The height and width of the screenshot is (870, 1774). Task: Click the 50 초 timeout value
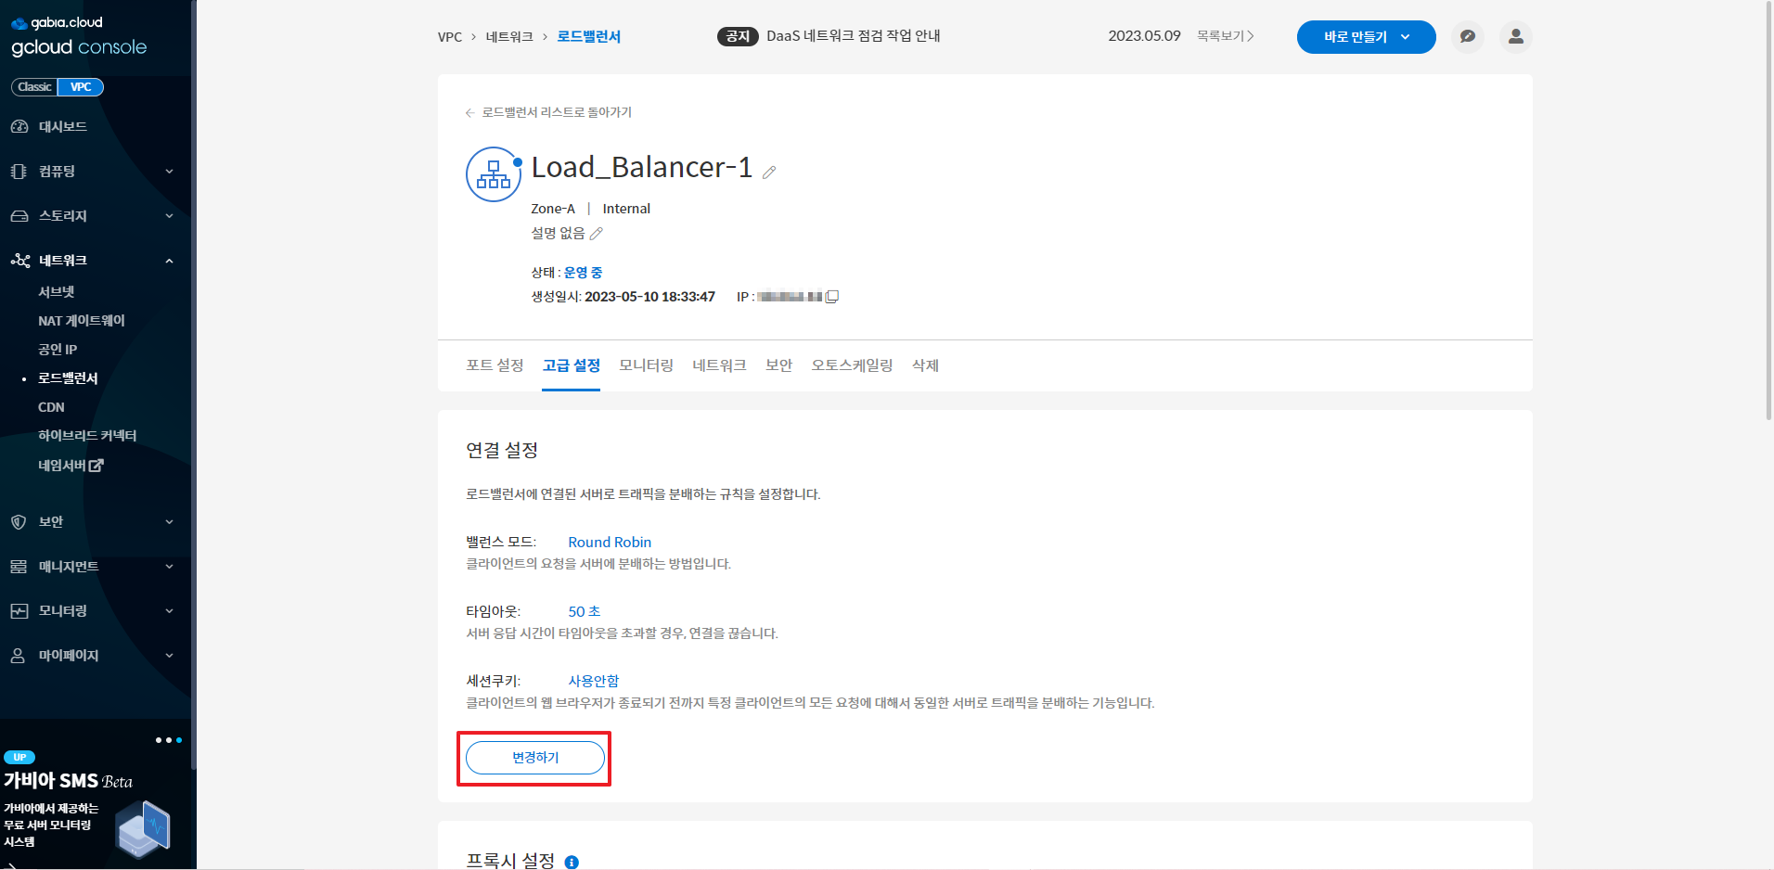point(585,612)
